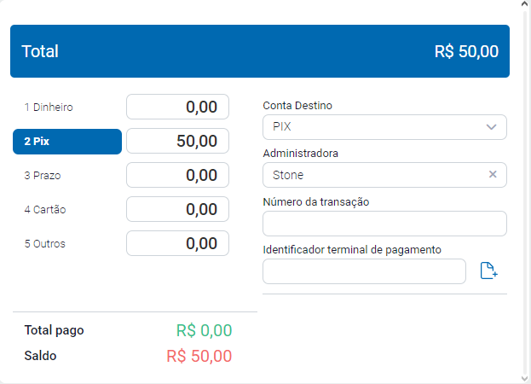Focus the Identificador terminal de pagamento field
This screenshot has height=384, width=531.
pyautogui.click(x=364, y=271)
